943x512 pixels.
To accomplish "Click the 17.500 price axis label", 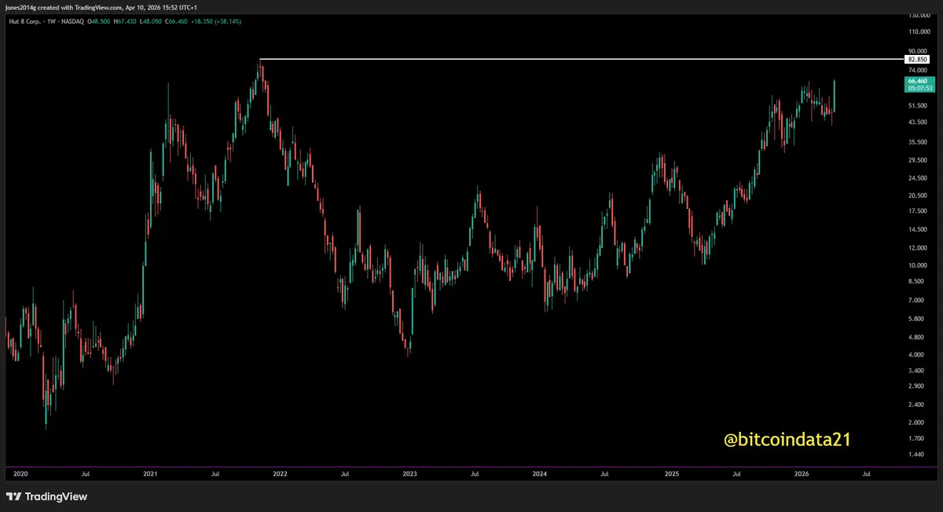I will click(x=919, y=211).
